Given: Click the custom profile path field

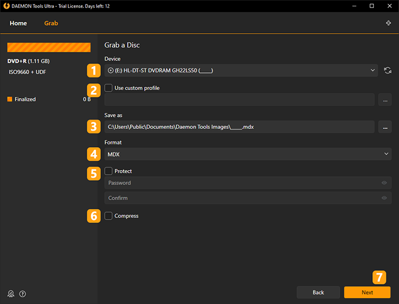Looking at the screenshot, I should 239,100.
